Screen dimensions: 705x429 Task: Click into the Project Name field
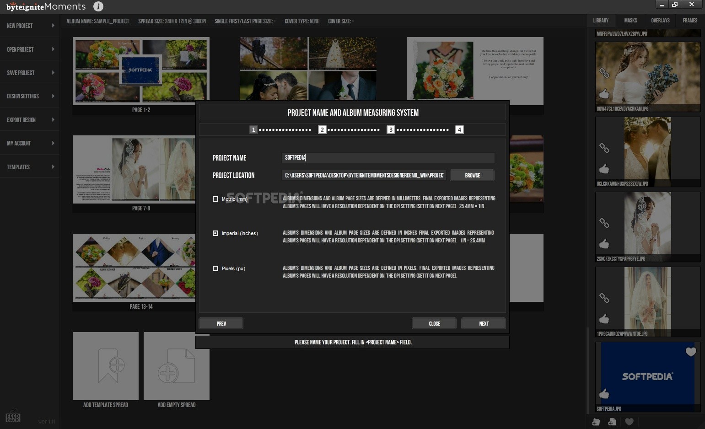388,157
